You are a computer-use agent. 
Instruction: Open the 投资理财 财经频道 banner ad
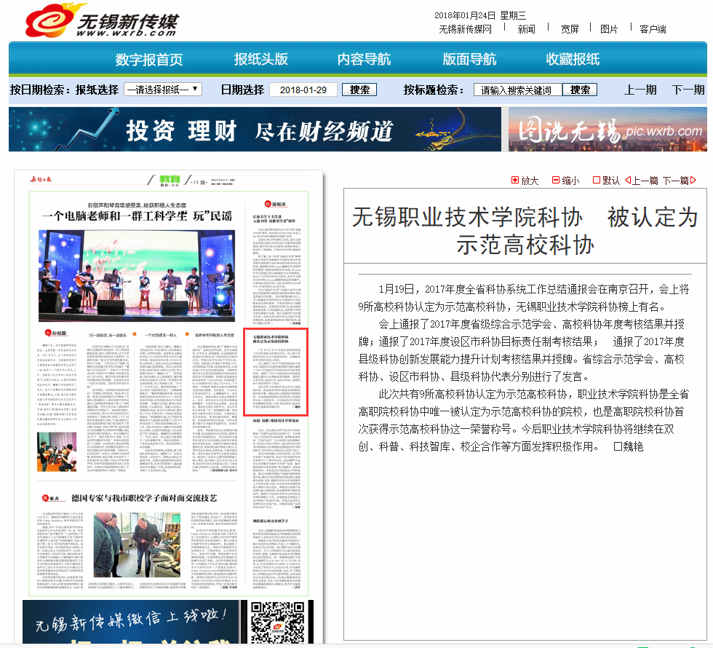(x=255, y=130)
